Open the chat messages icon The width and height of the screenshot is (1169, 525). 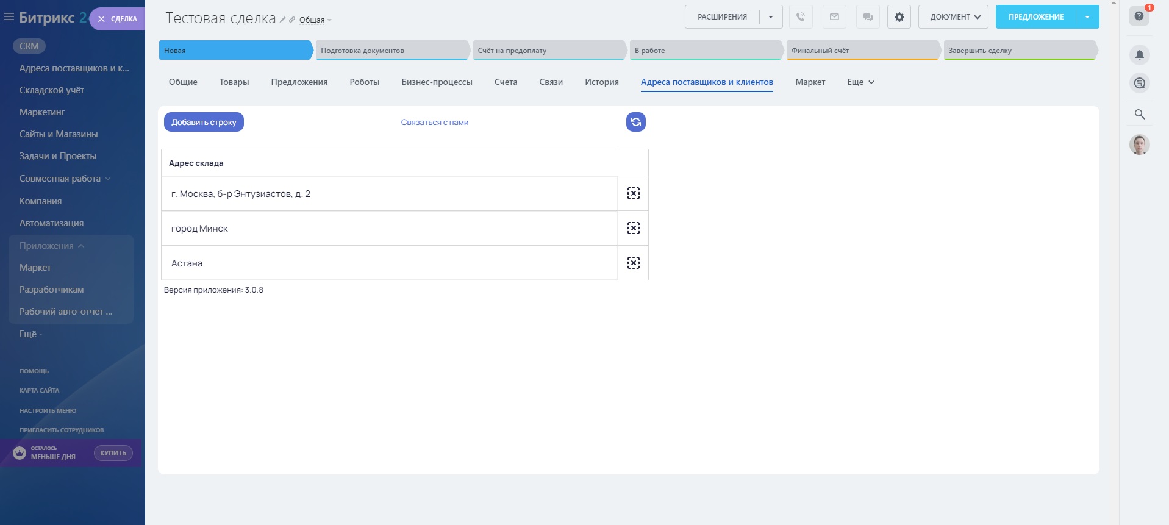tap(868, 17)
